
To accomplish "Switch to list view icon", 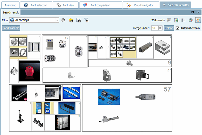I will [x=169, y=20].
